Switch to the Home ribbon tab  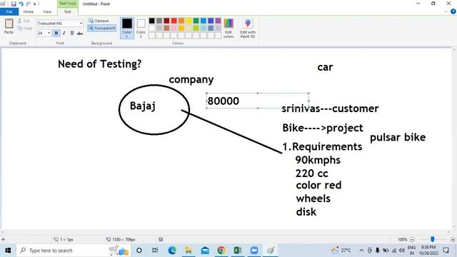click(29, 11)
